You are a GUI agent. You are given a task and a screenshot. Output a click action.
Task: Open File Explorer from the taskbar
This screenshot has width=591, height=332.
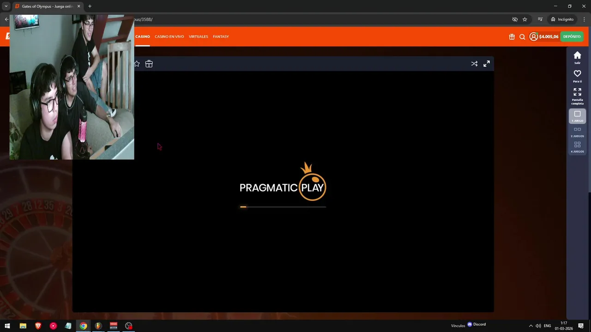(x=23, y=326)
